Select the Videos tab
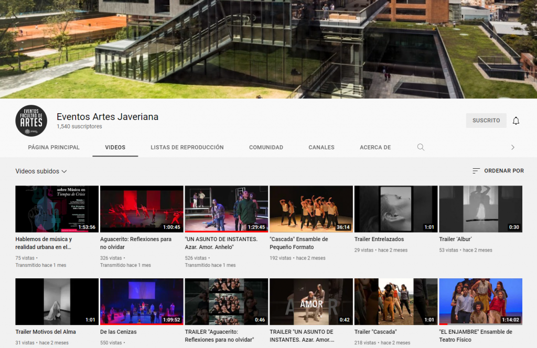The height and width of the screenshot is (348, 537). pos(115,147)
